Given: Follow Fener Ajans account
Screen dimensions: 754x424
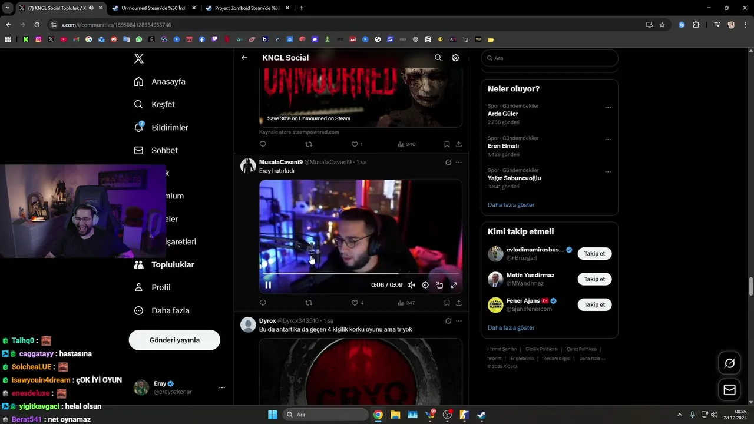Looking at the screenshot, I should [x=594, y=304].
